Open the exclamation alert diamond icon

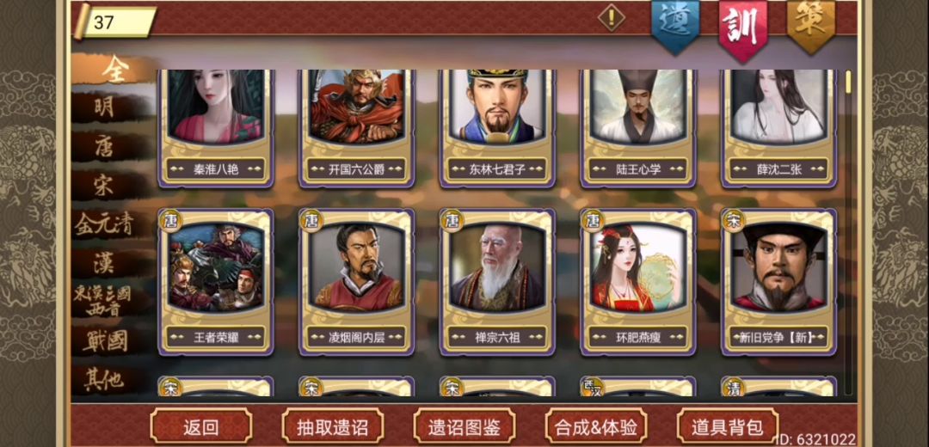(x=612, y=17)
